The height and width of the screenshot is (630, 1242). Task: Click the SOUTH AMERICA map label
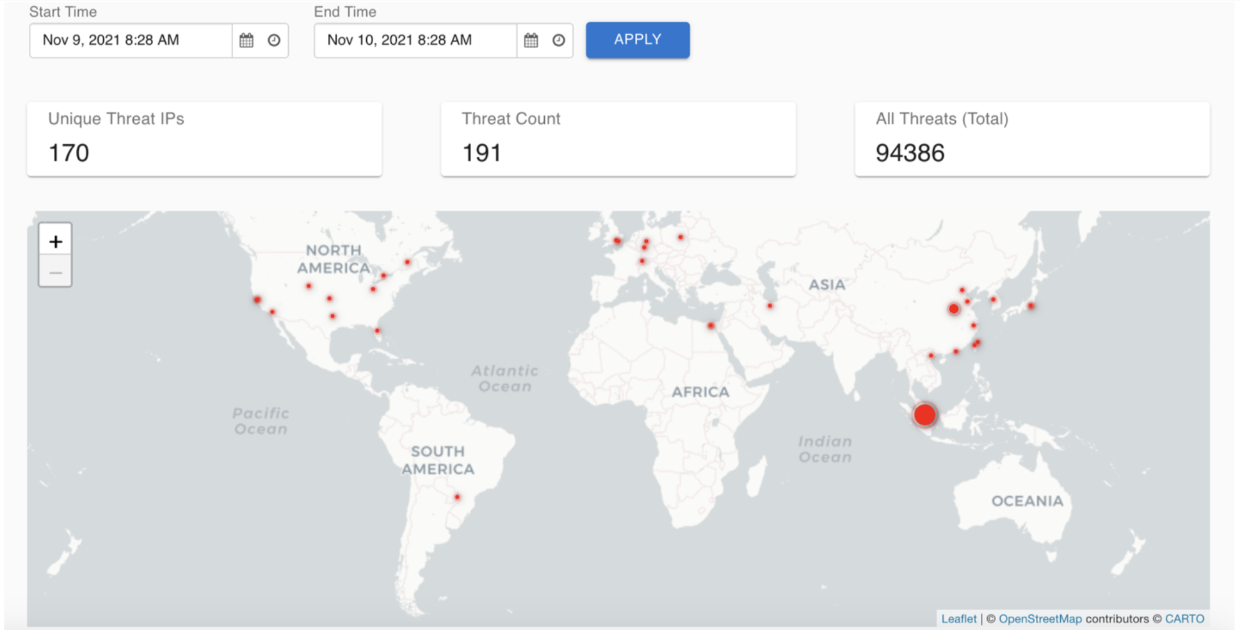click(x=438, y=460)
